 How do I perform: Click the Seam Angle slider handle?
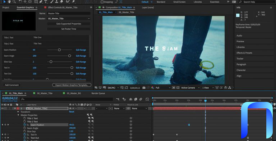pyautogui.click(x=69, y=56)
